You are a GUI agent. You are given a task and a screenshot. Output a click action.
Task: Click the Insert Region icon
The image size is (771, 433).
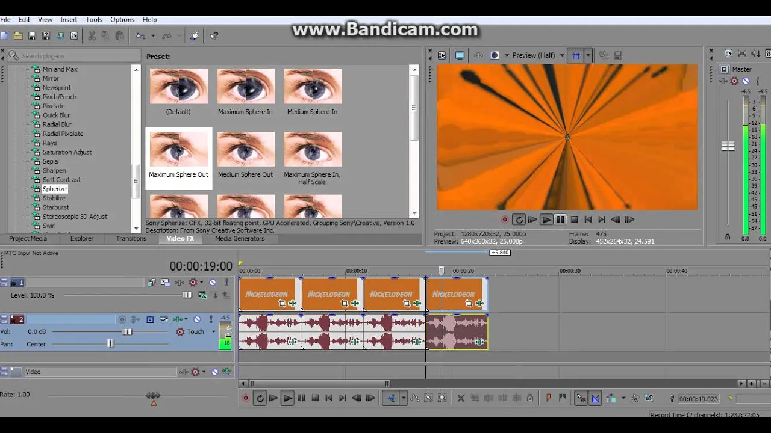coord(563,398)
